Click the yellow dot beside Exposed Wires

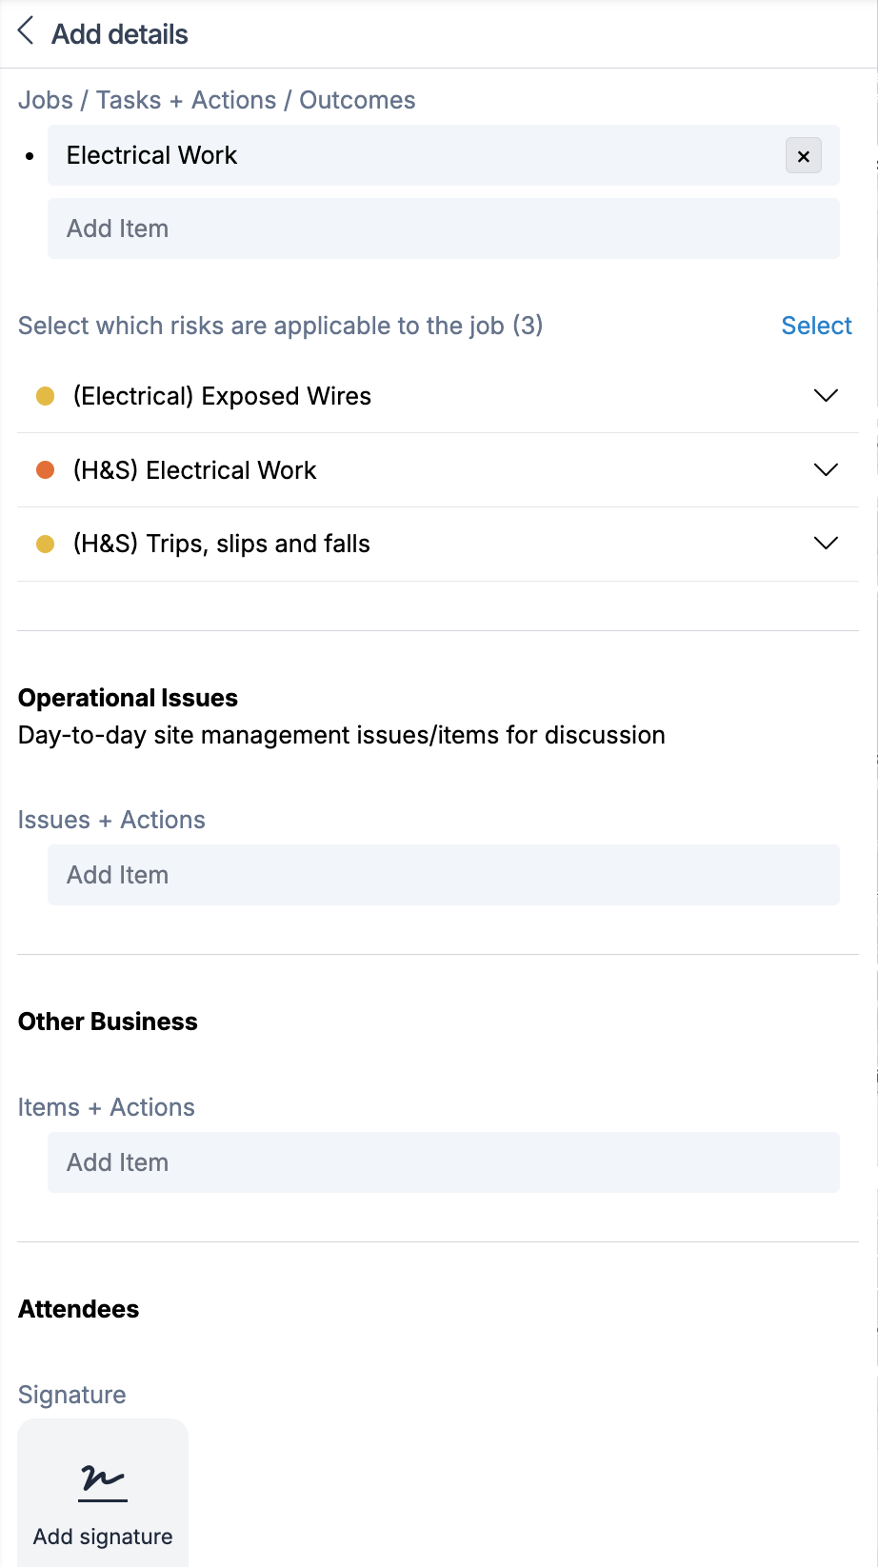[45, 396]
